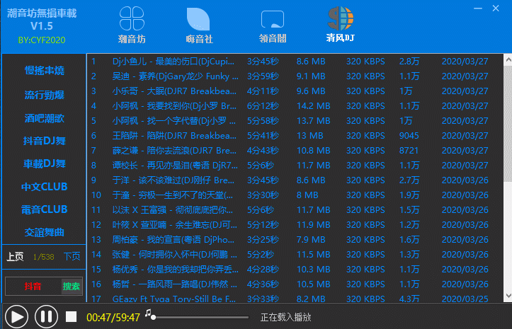Go to the 交誼舞曲 category
Image resolution: width=512 pixels, height=329 pixels.
point(45,231)
